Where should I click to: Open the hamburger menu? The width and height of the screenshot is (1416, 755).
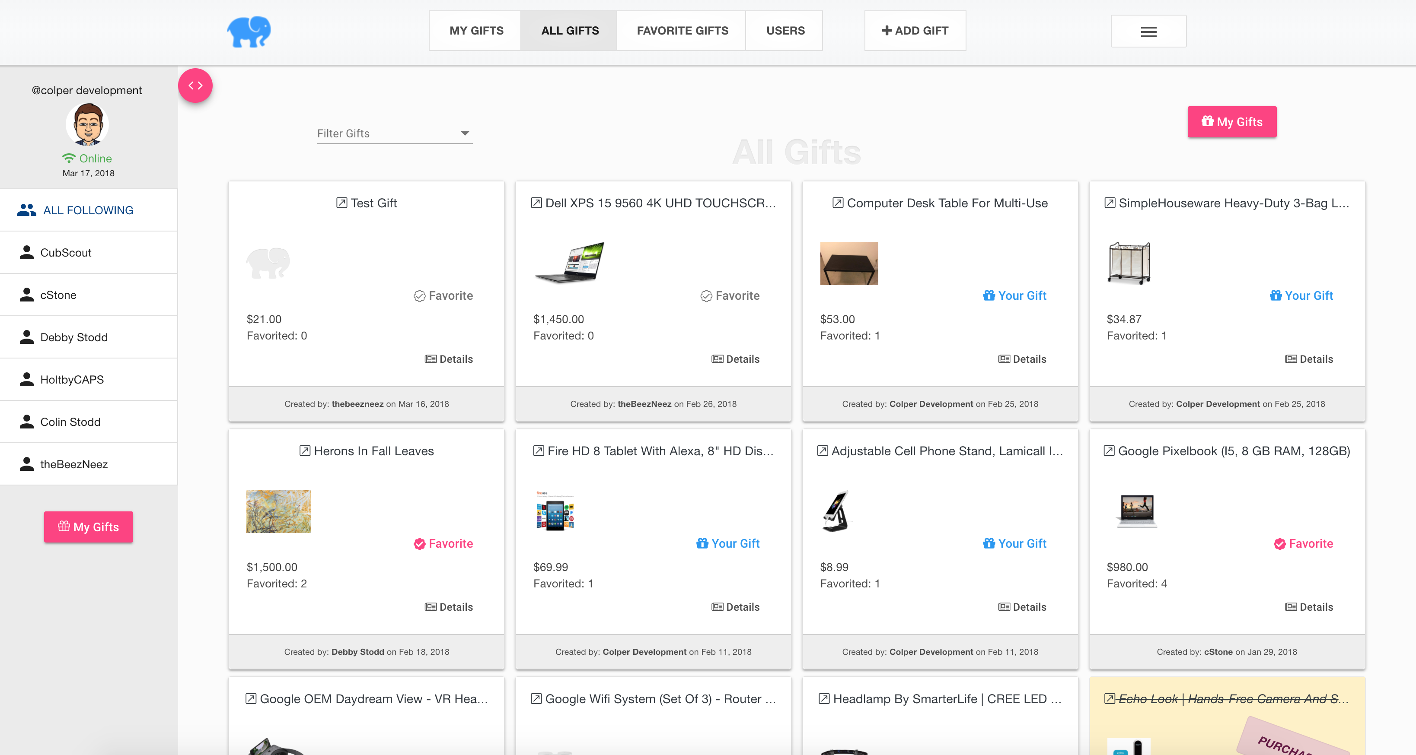click(1148, 32)
